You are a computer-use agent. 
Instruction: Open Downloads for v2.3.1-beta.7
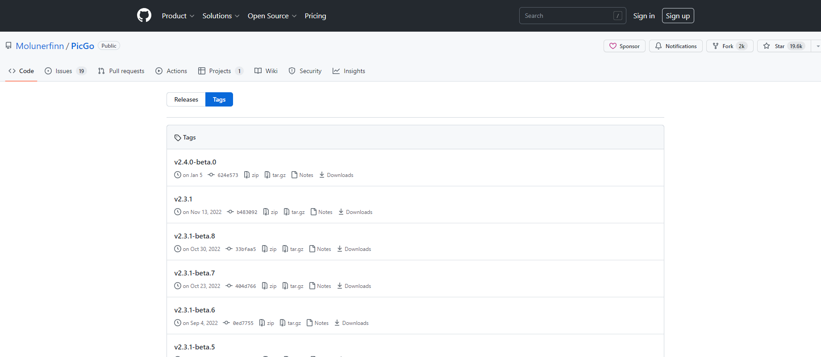(x=354, y=286)
